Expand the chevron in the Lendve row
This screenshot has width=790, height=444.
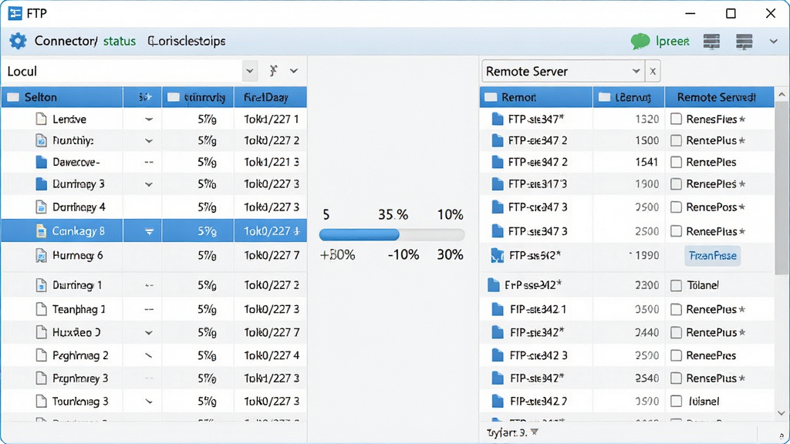(149, 119)
